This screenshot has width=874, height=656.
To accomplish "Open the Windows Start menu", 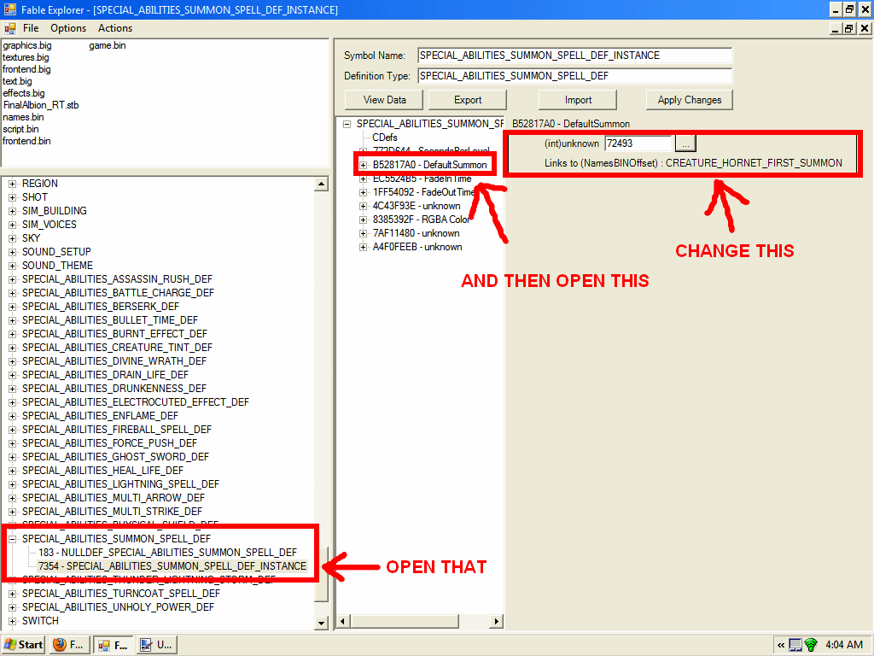I will [24, 645].
